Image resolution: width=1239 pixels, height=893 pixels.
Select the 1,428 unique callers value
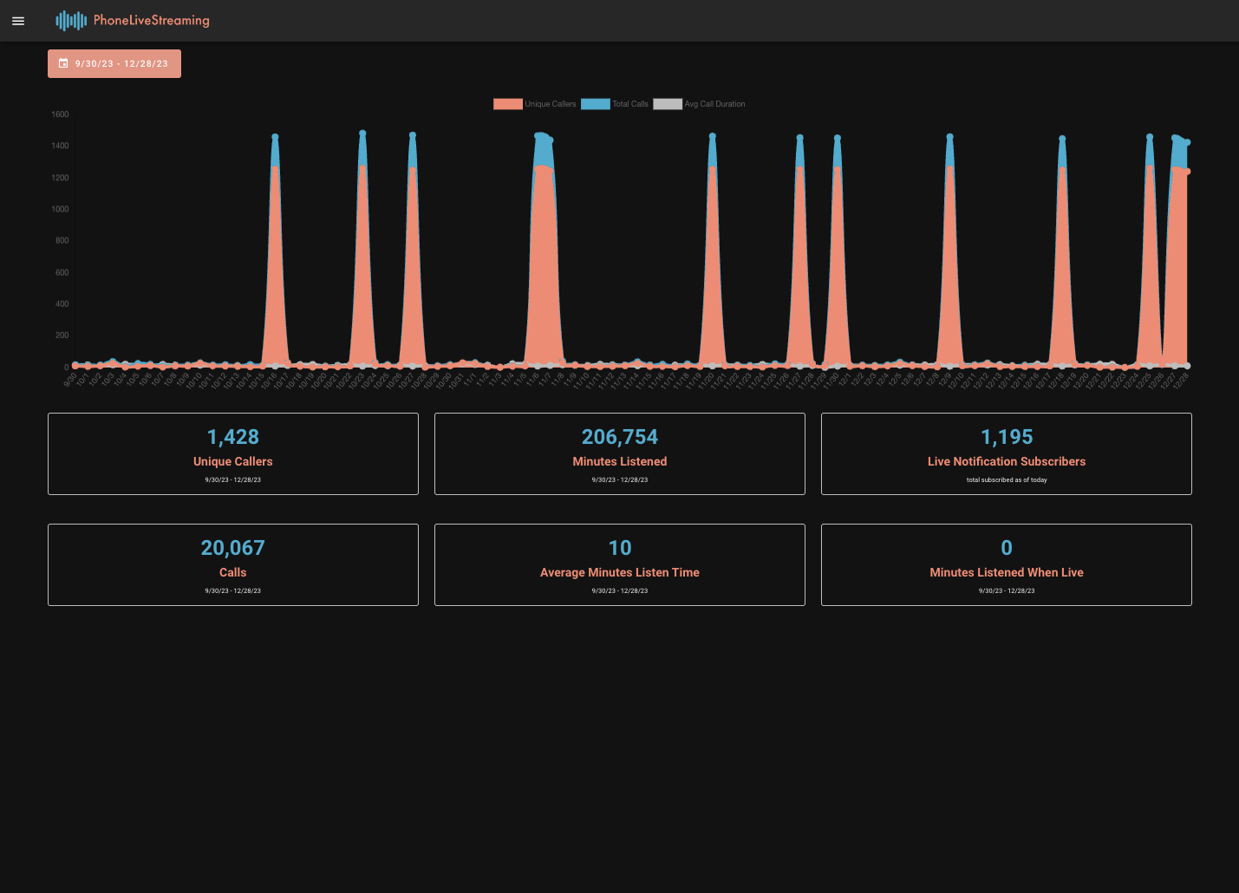tap(233, 437)
